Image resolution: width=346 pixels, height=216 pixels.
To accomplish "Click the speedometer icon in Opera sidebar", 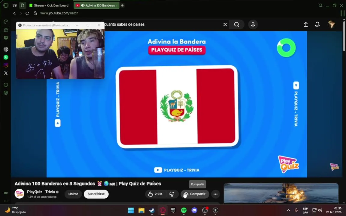I will tap(6, 22).
